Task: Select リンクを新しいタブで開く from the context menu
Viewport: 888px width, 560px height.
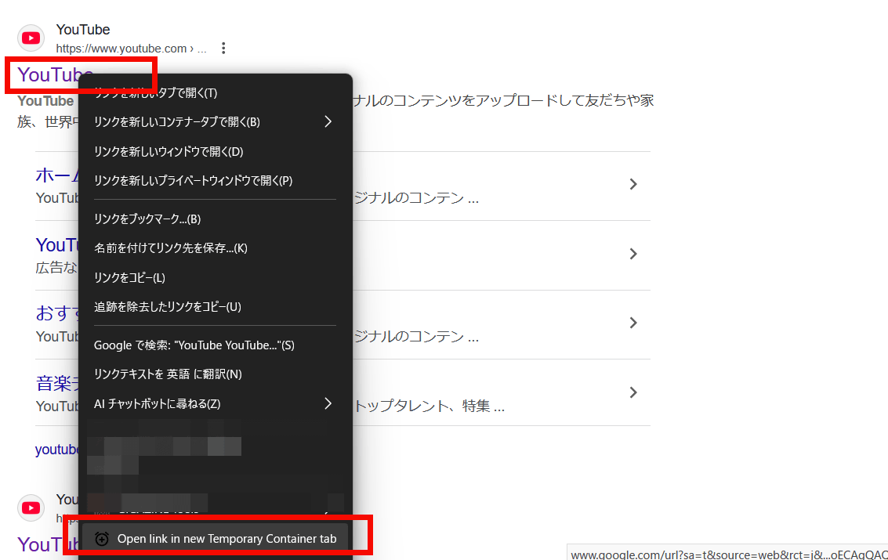Action: pyautogui.click(x=157, y=93)
